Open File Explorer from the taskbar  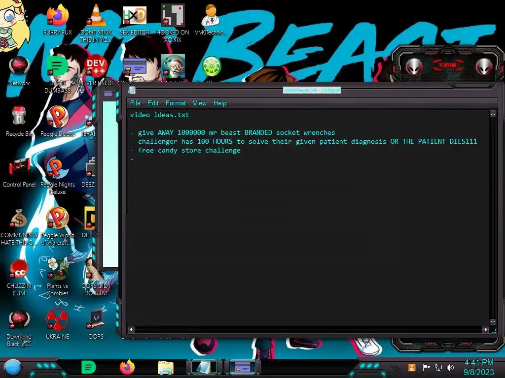tap(166, 368)
